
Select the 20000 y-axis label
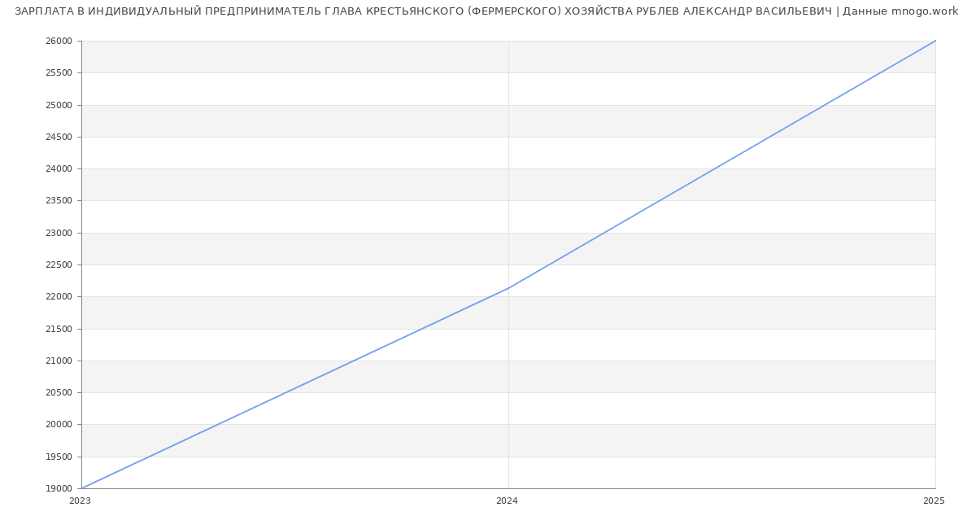[x=59, y=425]
